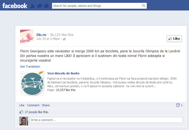Open the tandem bicycle thumbnail
The height and width of the screenshot is (130, 189).
[32, 84]
